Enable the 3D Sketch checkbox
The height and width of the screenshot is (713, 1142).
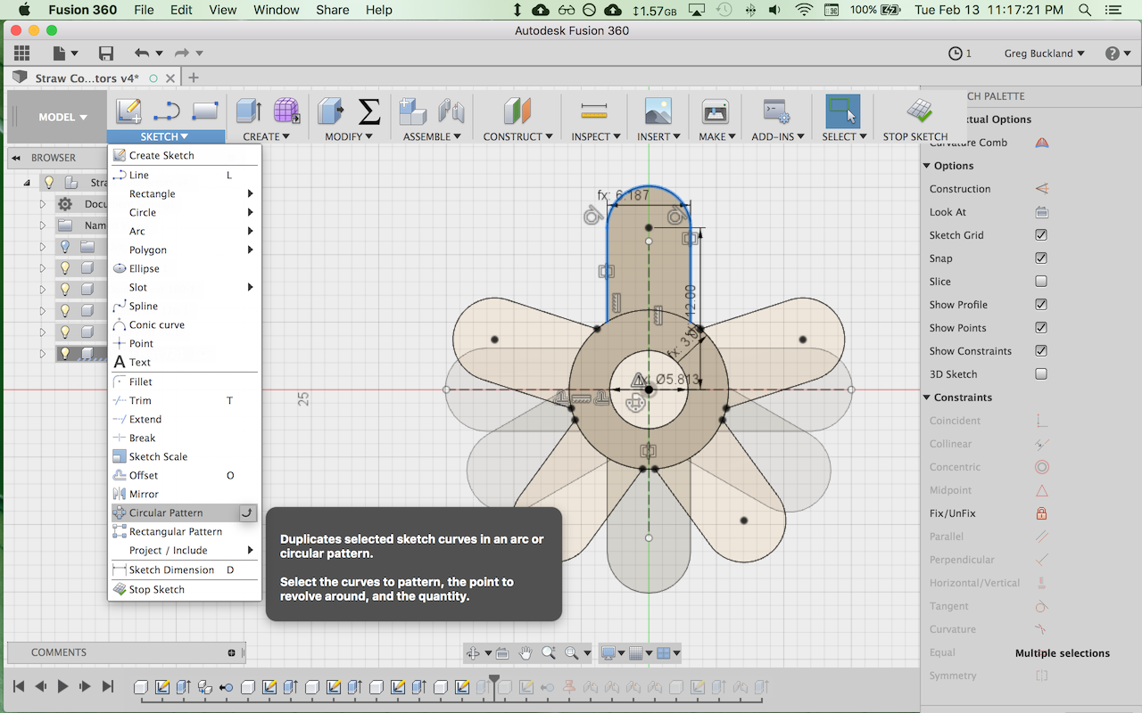pyautogui.click(x=1041, y=374)
